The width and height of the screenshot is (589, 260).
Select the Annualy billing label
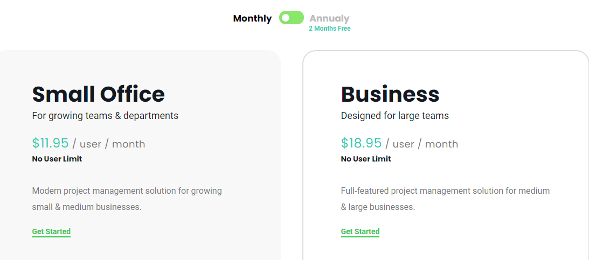[x=329, y=18]
